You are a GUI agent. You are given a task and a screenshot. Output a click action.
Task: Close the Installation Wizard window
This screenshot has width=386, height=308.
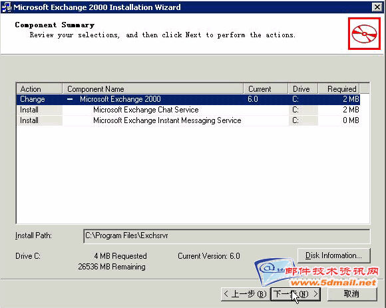[377, 7]
